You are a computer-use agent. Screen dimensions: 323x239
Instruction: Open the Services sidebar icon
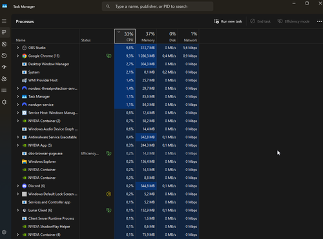pos(4,102)
